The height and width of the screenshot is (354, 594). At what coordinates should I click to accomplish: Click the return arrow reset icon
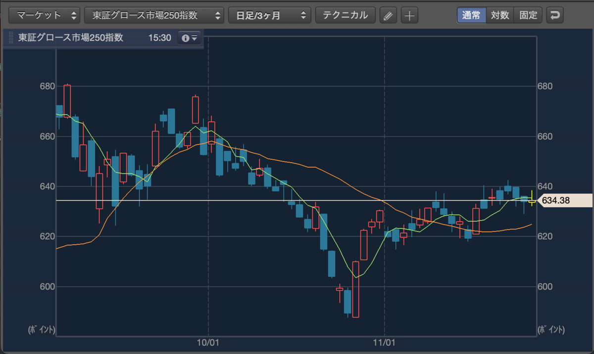555,15
